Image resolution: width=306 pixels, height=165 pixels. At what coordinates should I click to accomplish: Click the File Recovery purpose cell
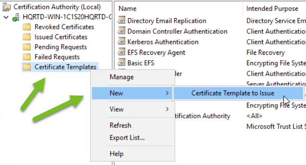coord(266,52)
